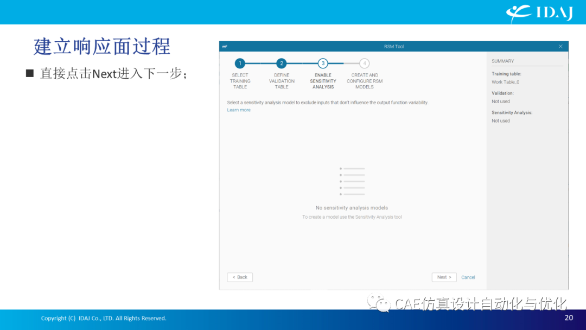
Task: Click the 'Sensitivity Analysis:' summary label
Action: [512, 112]
